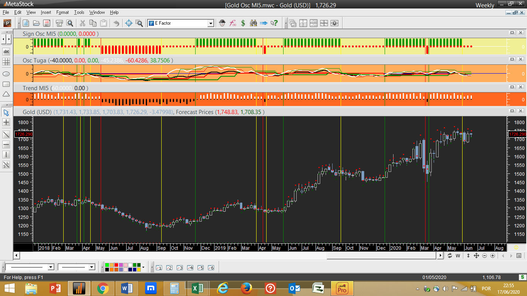
Task: Click the green dollar sign icon
Action: tap(243, 23)
